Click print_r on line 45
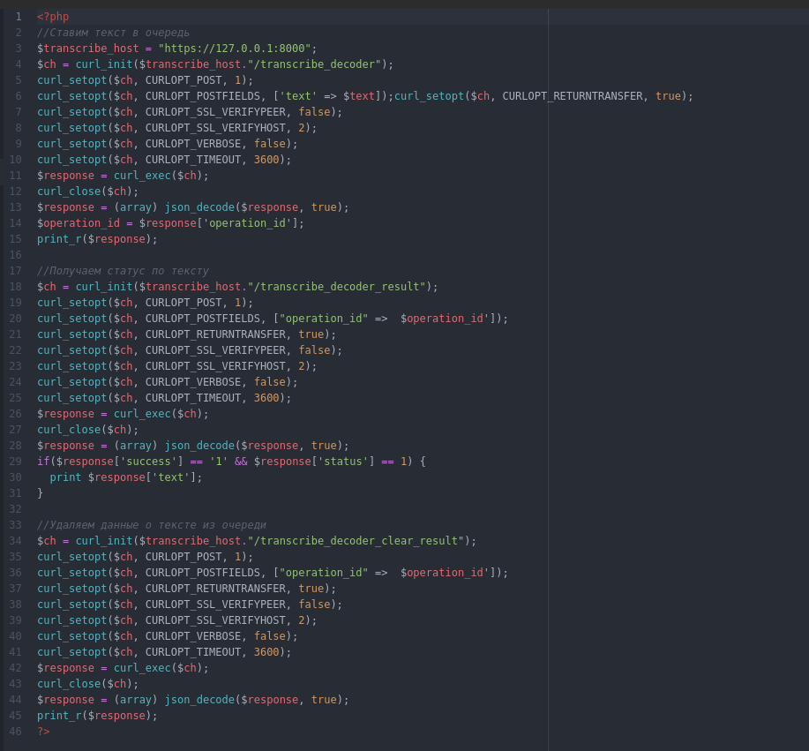809x751 pixels. (x=59, y=716)
